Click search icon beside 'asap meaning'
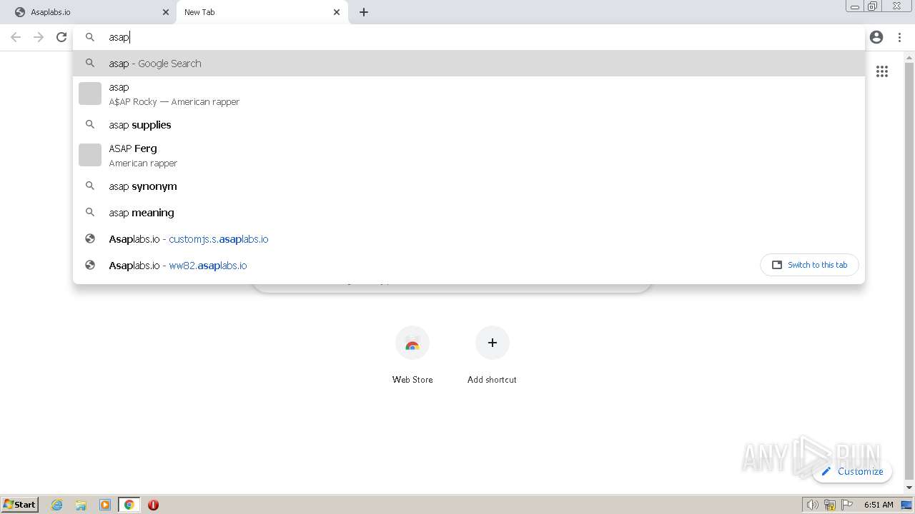Screen dimensions: 915x514 coord(90,212)
